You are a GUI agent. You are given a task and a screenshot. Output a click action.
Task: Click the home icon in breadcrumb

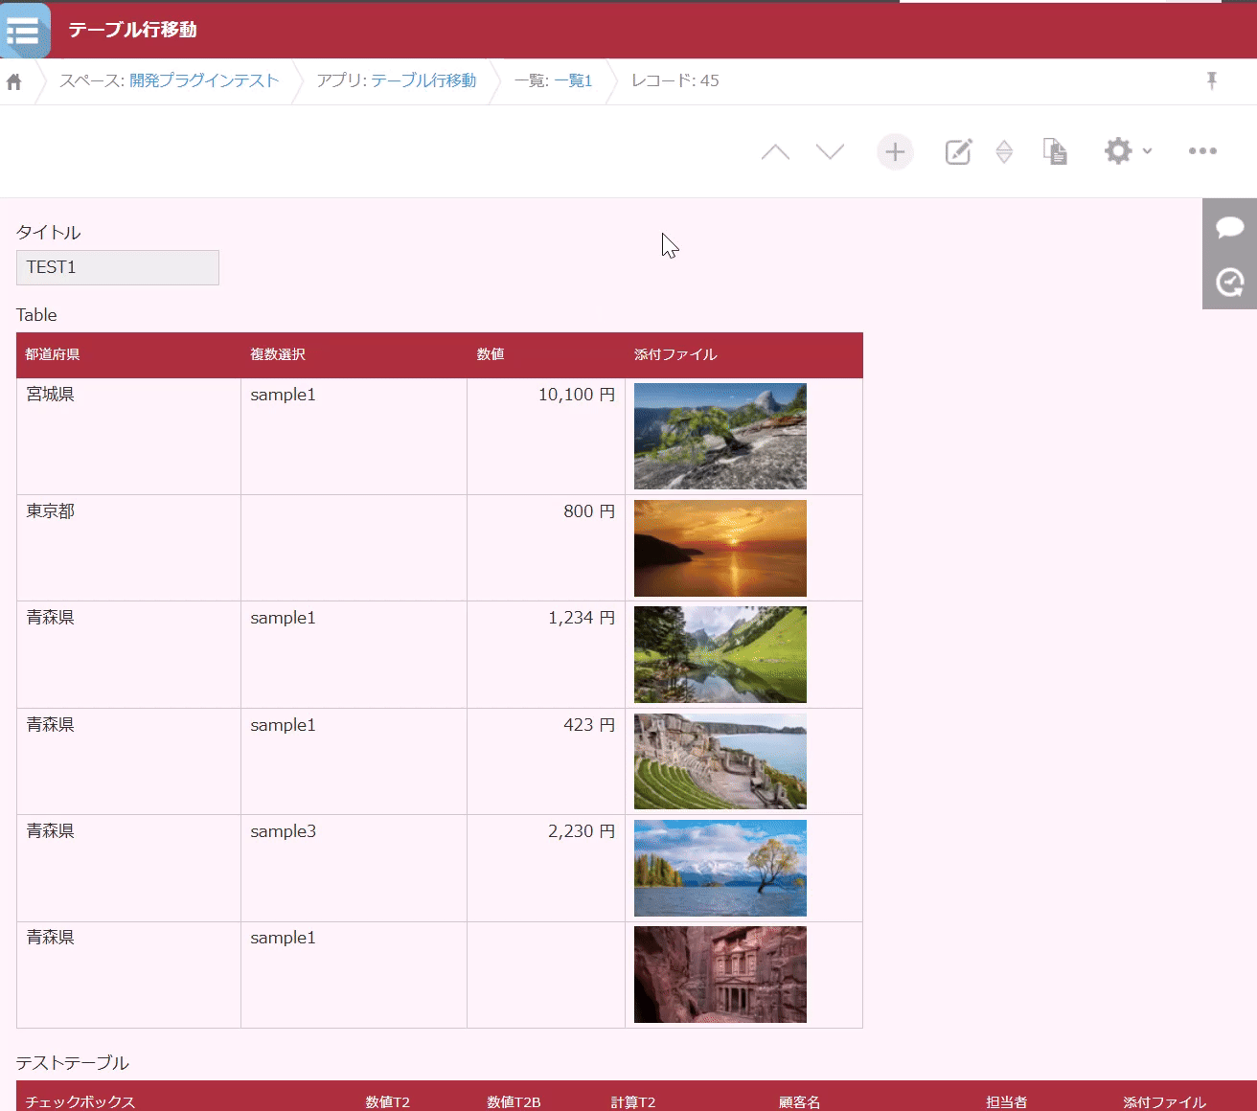(14, 81)
